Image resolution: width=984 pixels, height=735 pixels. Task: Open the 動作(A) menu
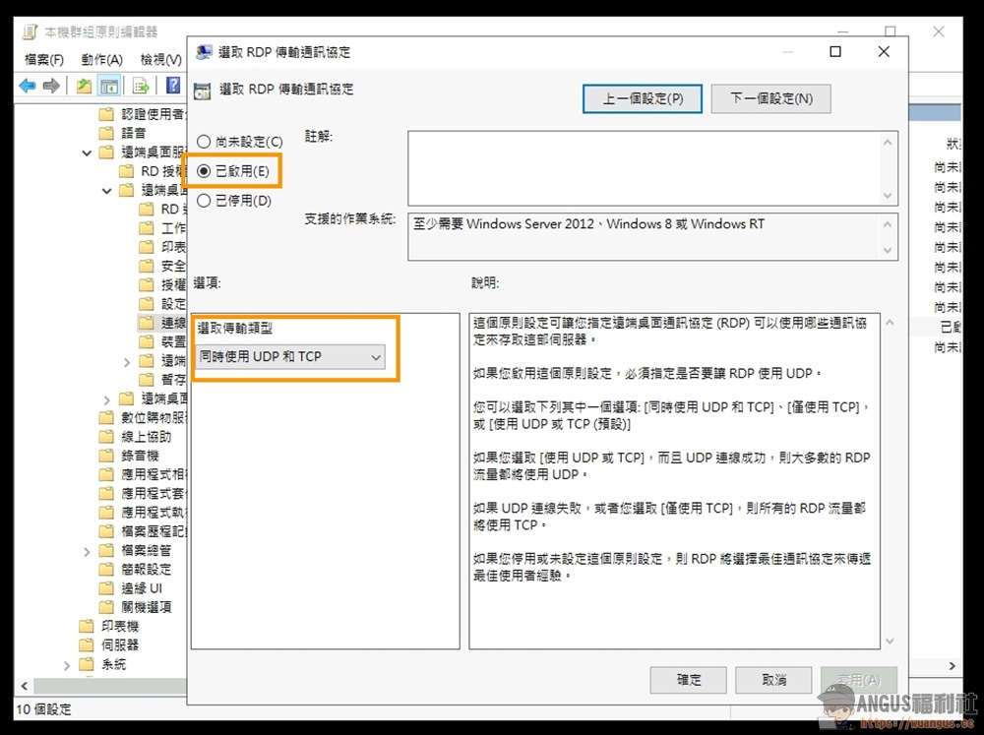101,60
